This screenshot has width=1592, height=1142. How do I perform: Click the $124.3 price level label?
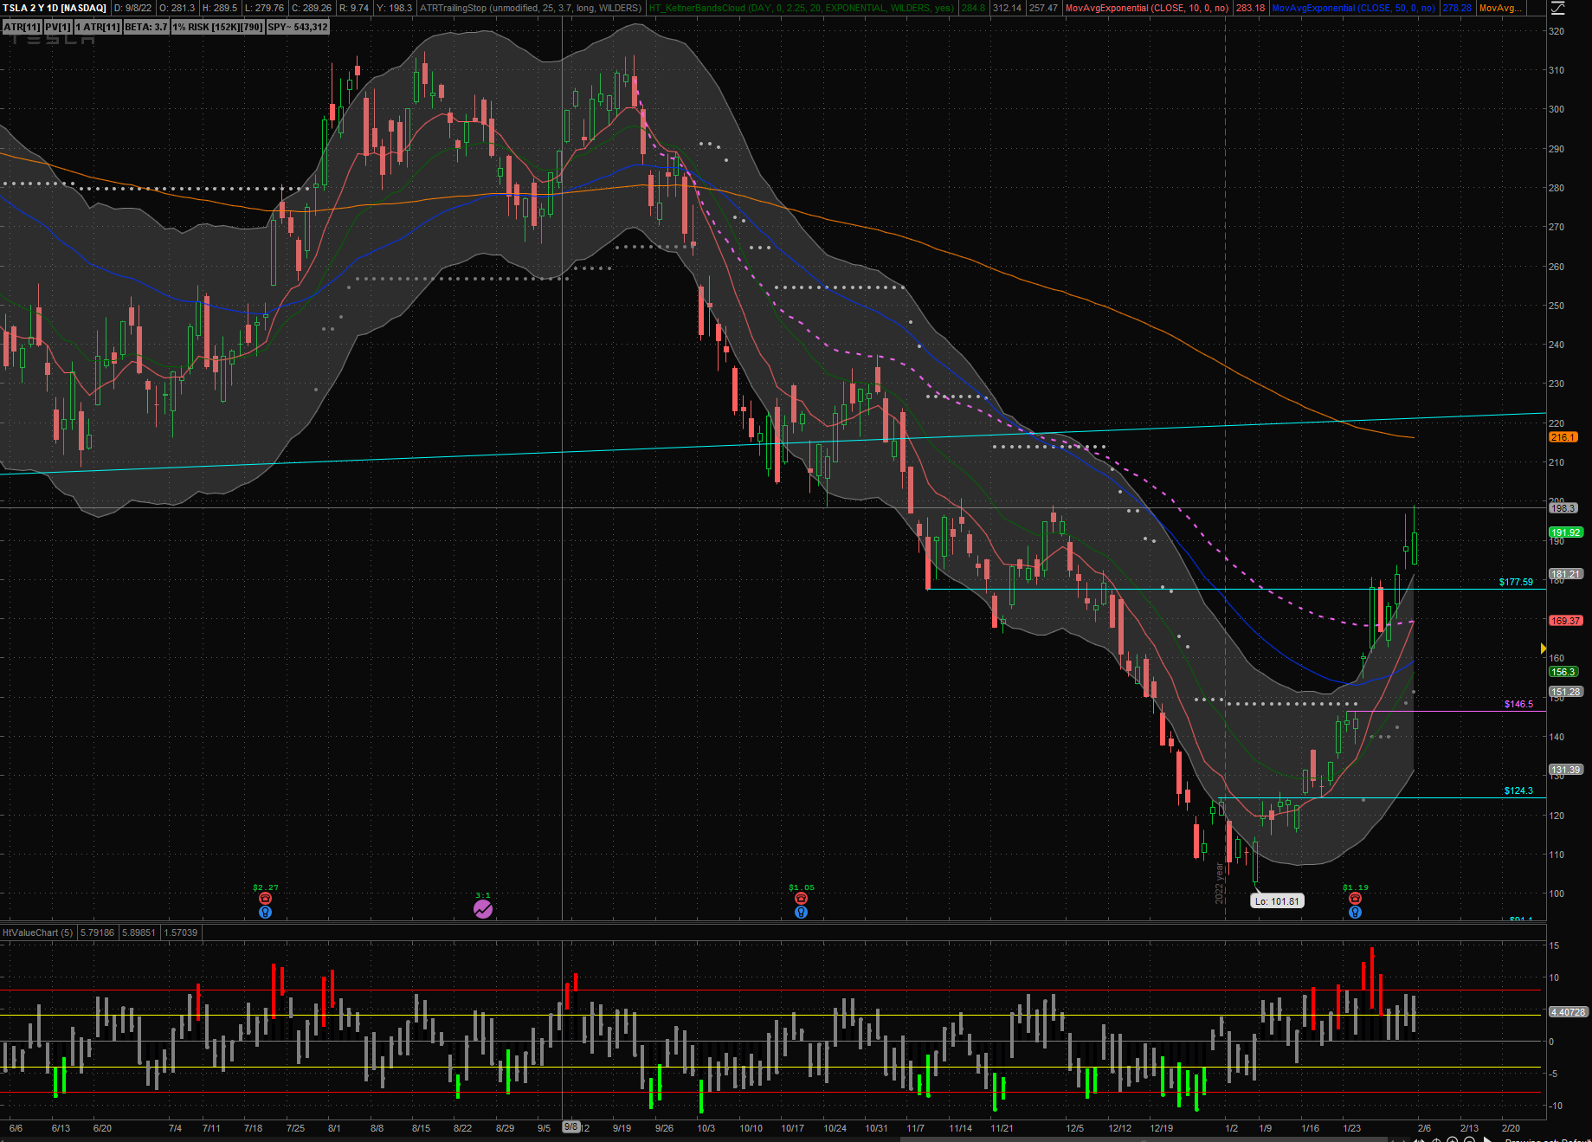tap(1518, 790)
